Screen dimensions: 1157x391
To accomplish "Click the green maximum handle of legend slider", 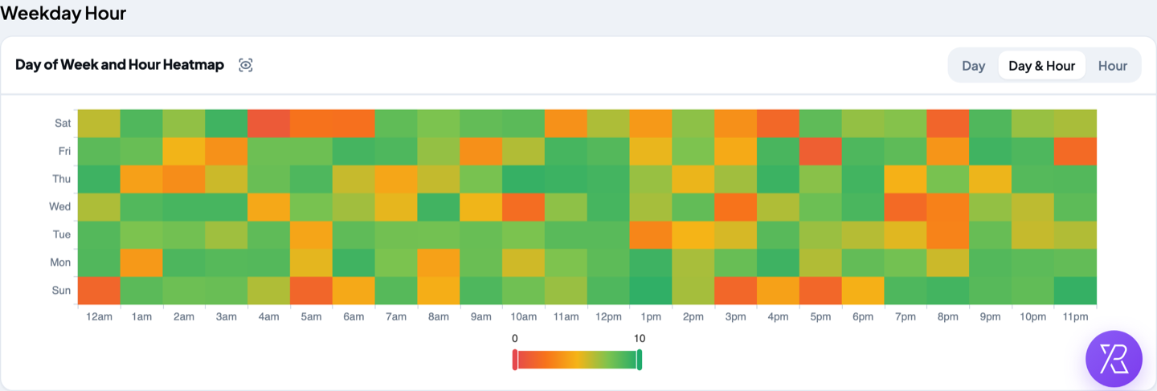I will coord(640,360).
